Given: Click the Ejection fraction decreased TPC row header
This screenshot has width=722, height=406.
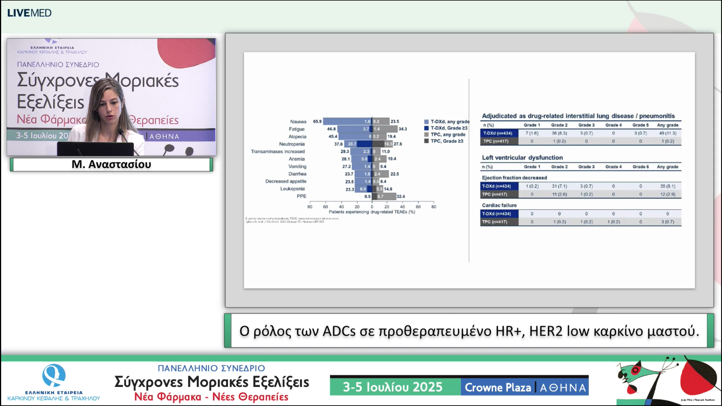Looking at the screenshot, I should [x=499, y=194].
